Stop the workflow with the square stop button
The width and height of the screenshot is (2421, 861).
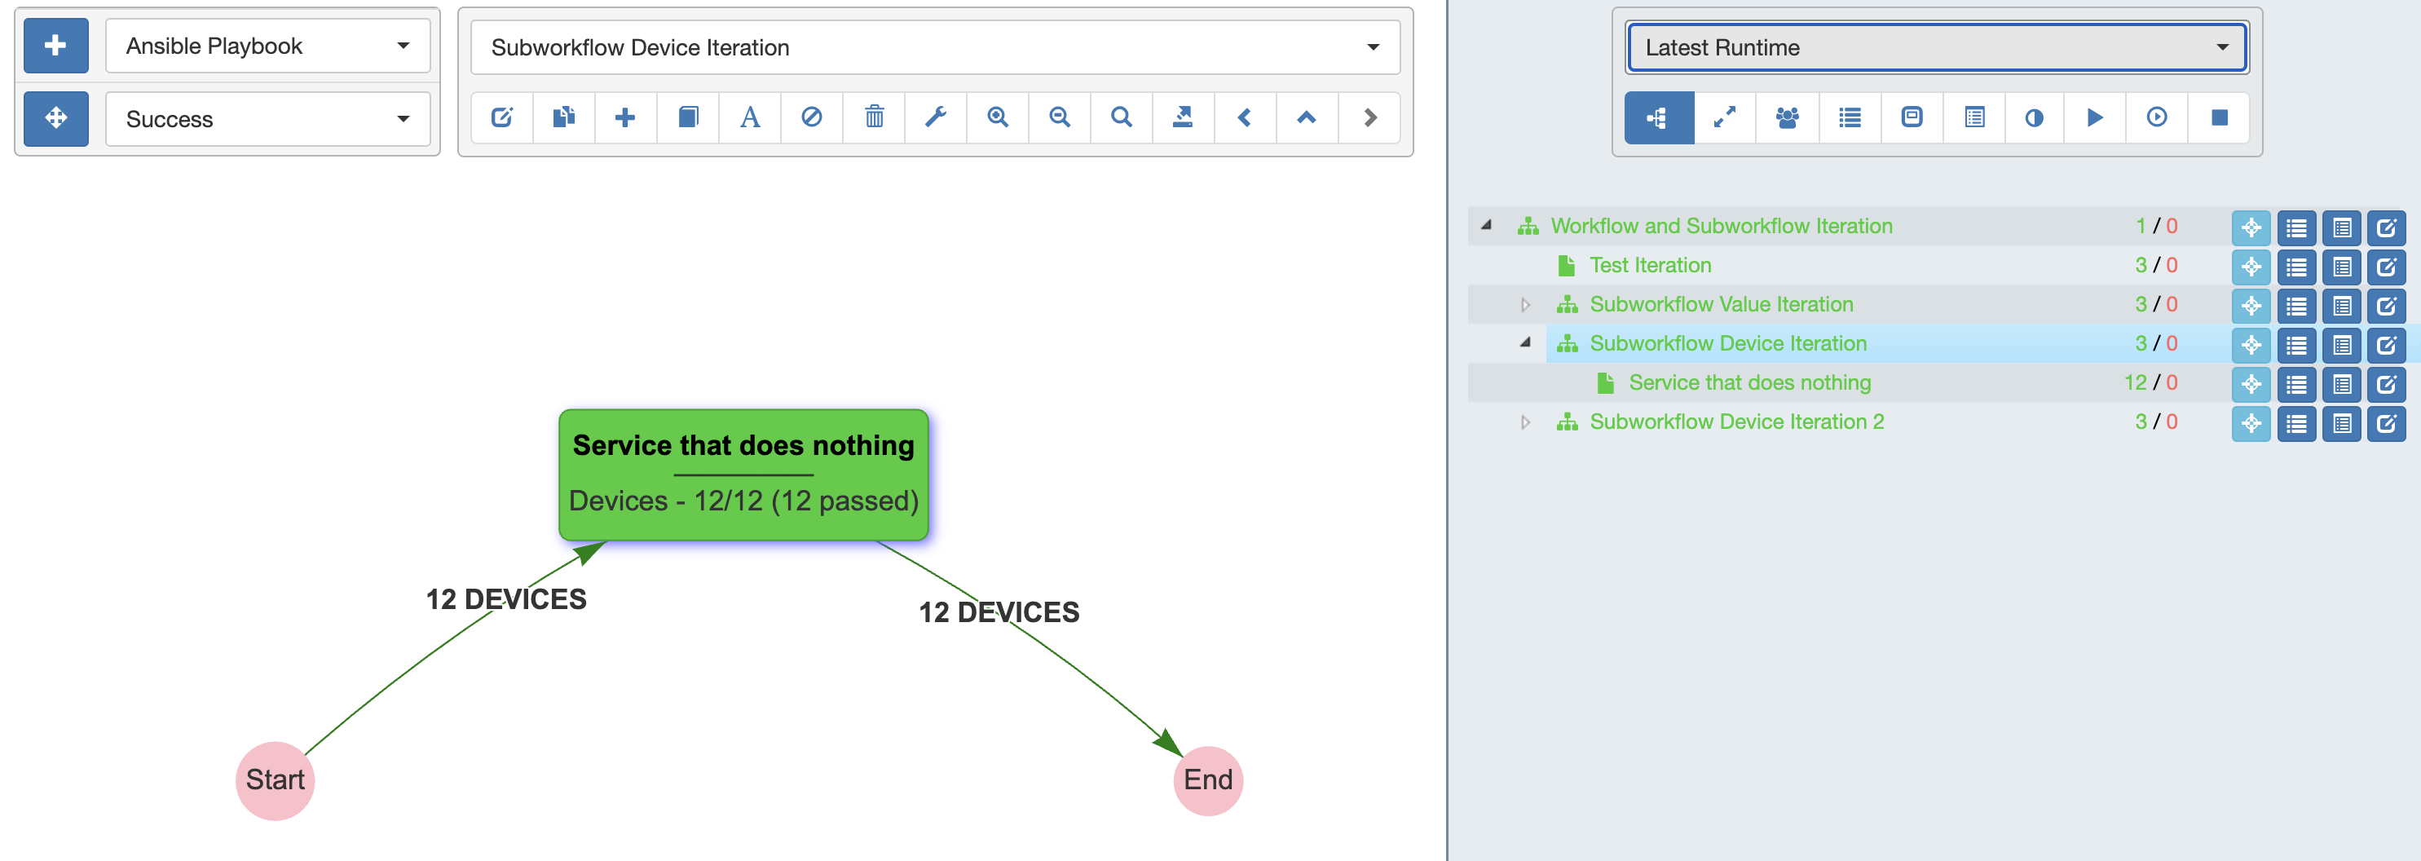click(x=2219, y=117)
